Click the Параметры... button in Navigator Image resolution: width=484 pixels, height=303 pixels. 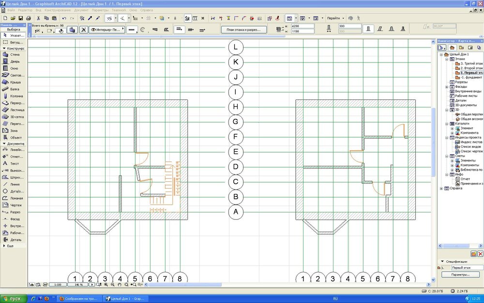pyautogui.click(x=461, y=274)
